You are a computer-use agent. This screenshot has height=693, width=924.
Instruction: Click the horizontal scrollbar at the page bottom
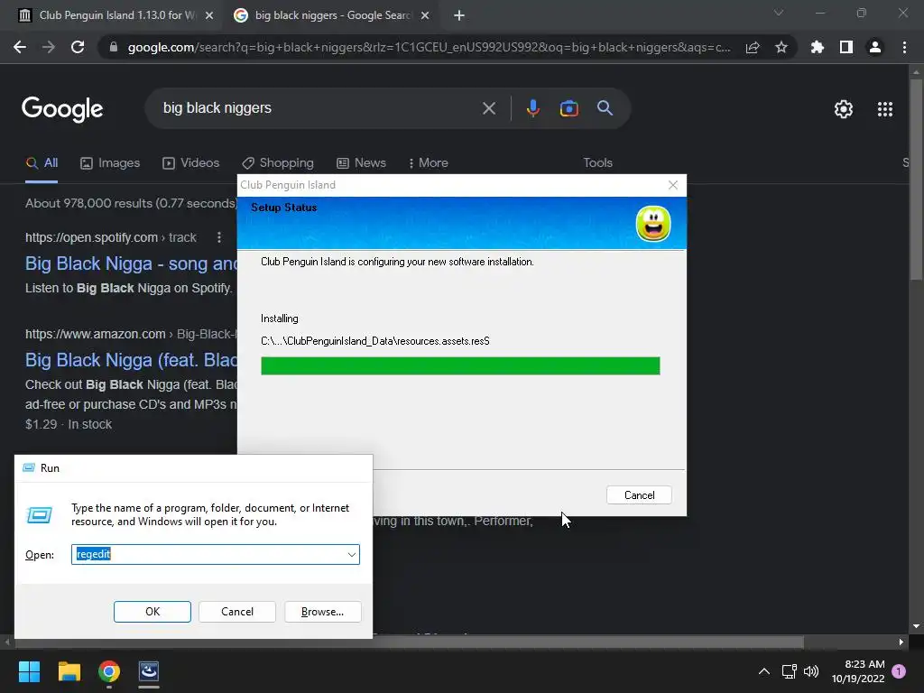click(408, 642)
